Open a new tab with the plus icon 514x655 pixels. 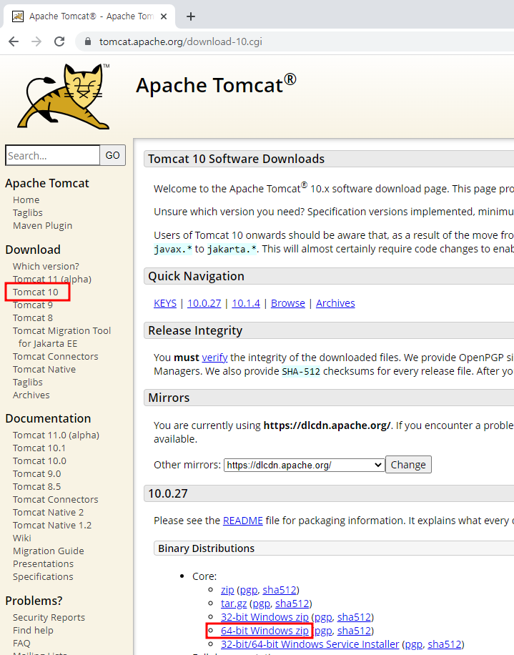[191, 16]
